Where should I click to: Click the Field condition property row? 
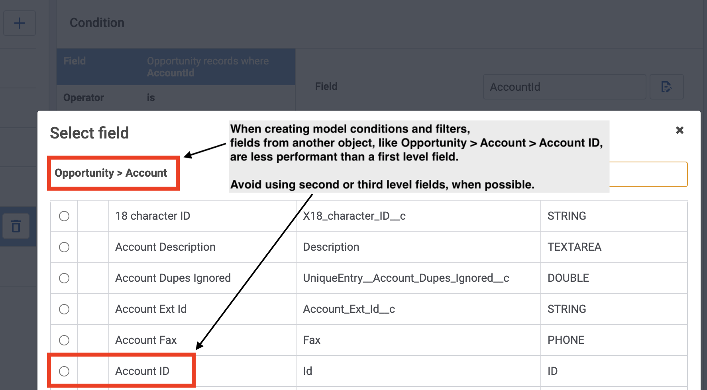point(175,67)
